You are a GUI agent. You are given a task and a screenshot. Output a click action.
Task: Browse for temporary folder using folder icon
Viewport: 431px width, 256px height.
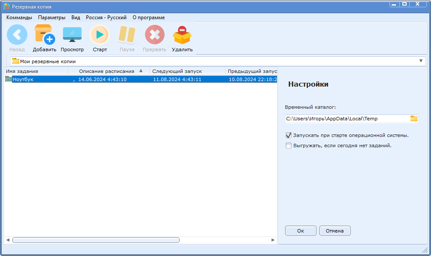click(x=413, y=119)
